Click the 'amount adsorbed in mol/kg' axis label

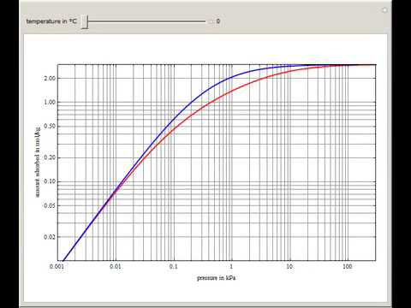point(38,162)
